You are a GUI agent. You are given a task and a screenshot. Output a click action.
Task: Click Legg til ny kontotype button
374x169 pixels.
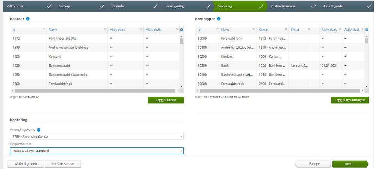click(x=350, y=100)
